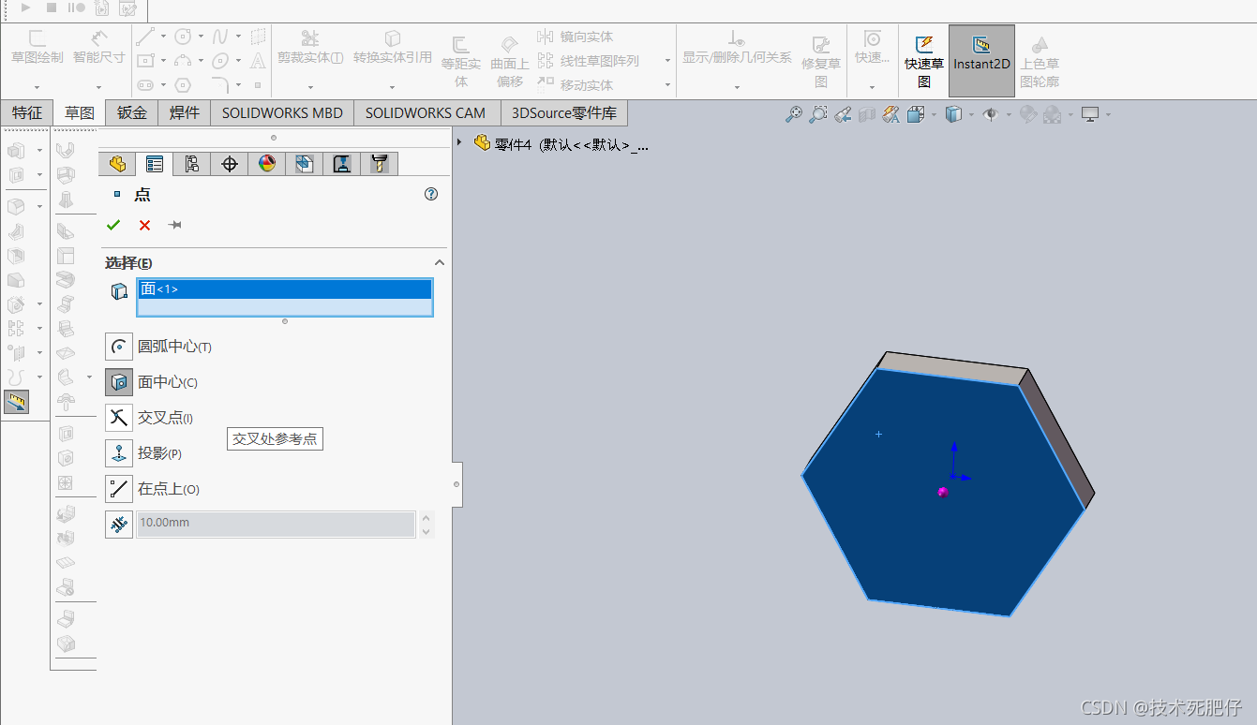Click the 转换实体引用 convert entities button
The width and height of the screenshot is (1257, 725).
[393, 47]
